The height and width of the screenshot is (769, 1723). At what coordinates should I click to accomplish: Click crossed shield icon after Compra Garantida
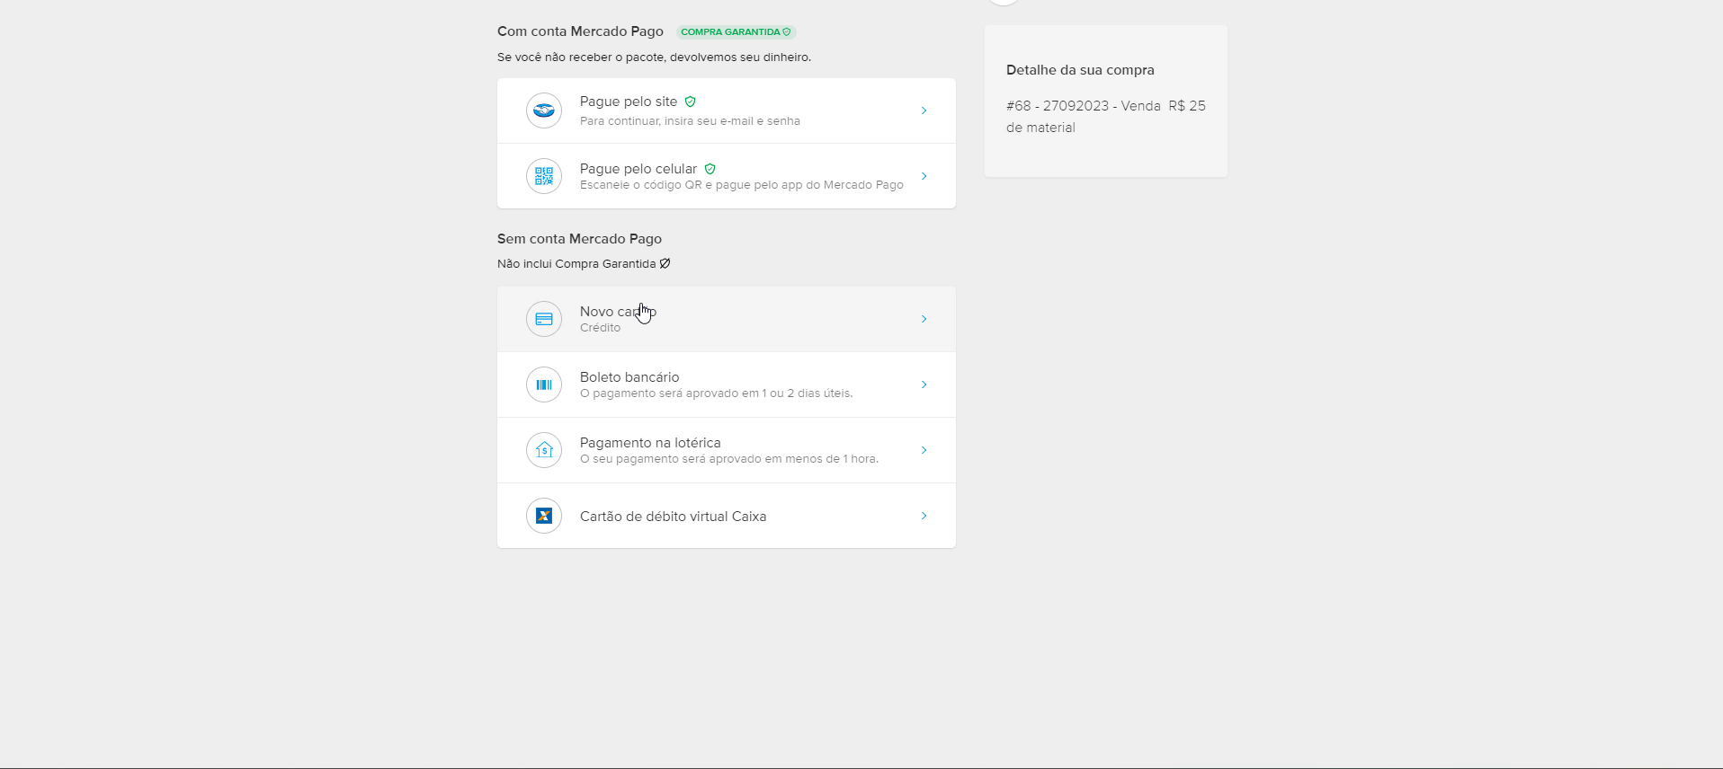tap(665, 264)
